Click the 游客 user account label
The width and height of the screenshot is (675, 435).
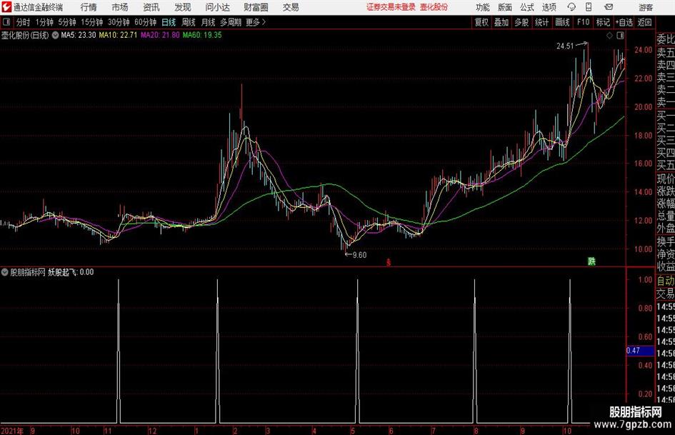645,7
